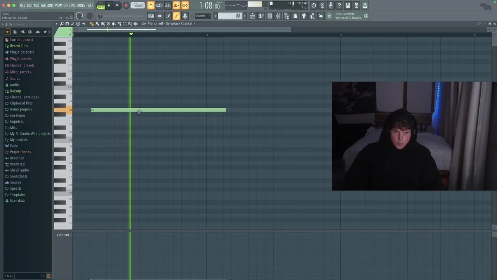This screenshot has width=497, height=280.
Task: Select the browser favorites star tab
Action: pos(45,32)
